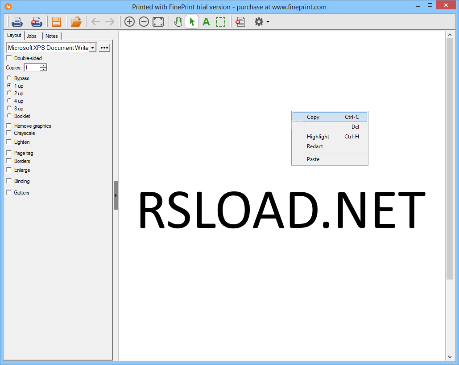The image size is (459, 365).
Task: Maximize the FinePrint window
Action: click(430, 5)
